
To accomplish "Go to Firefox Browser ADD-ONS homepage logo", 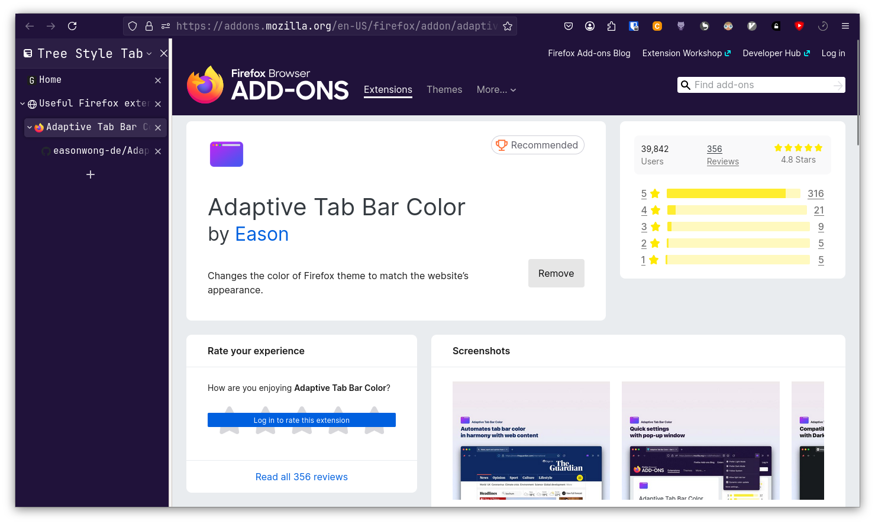I will point(267,85).
